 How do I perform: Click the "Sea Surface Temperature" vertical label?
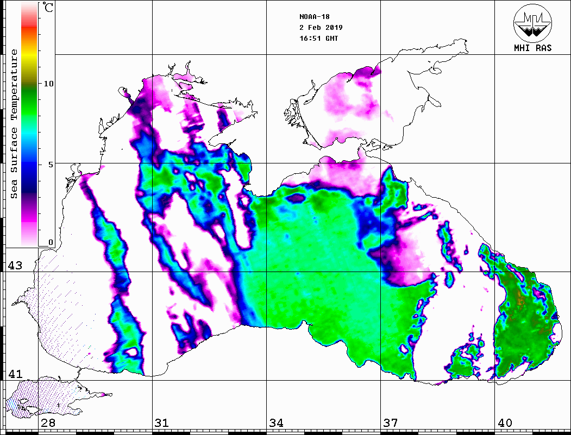pyautogui.click(x=14, y=124)
